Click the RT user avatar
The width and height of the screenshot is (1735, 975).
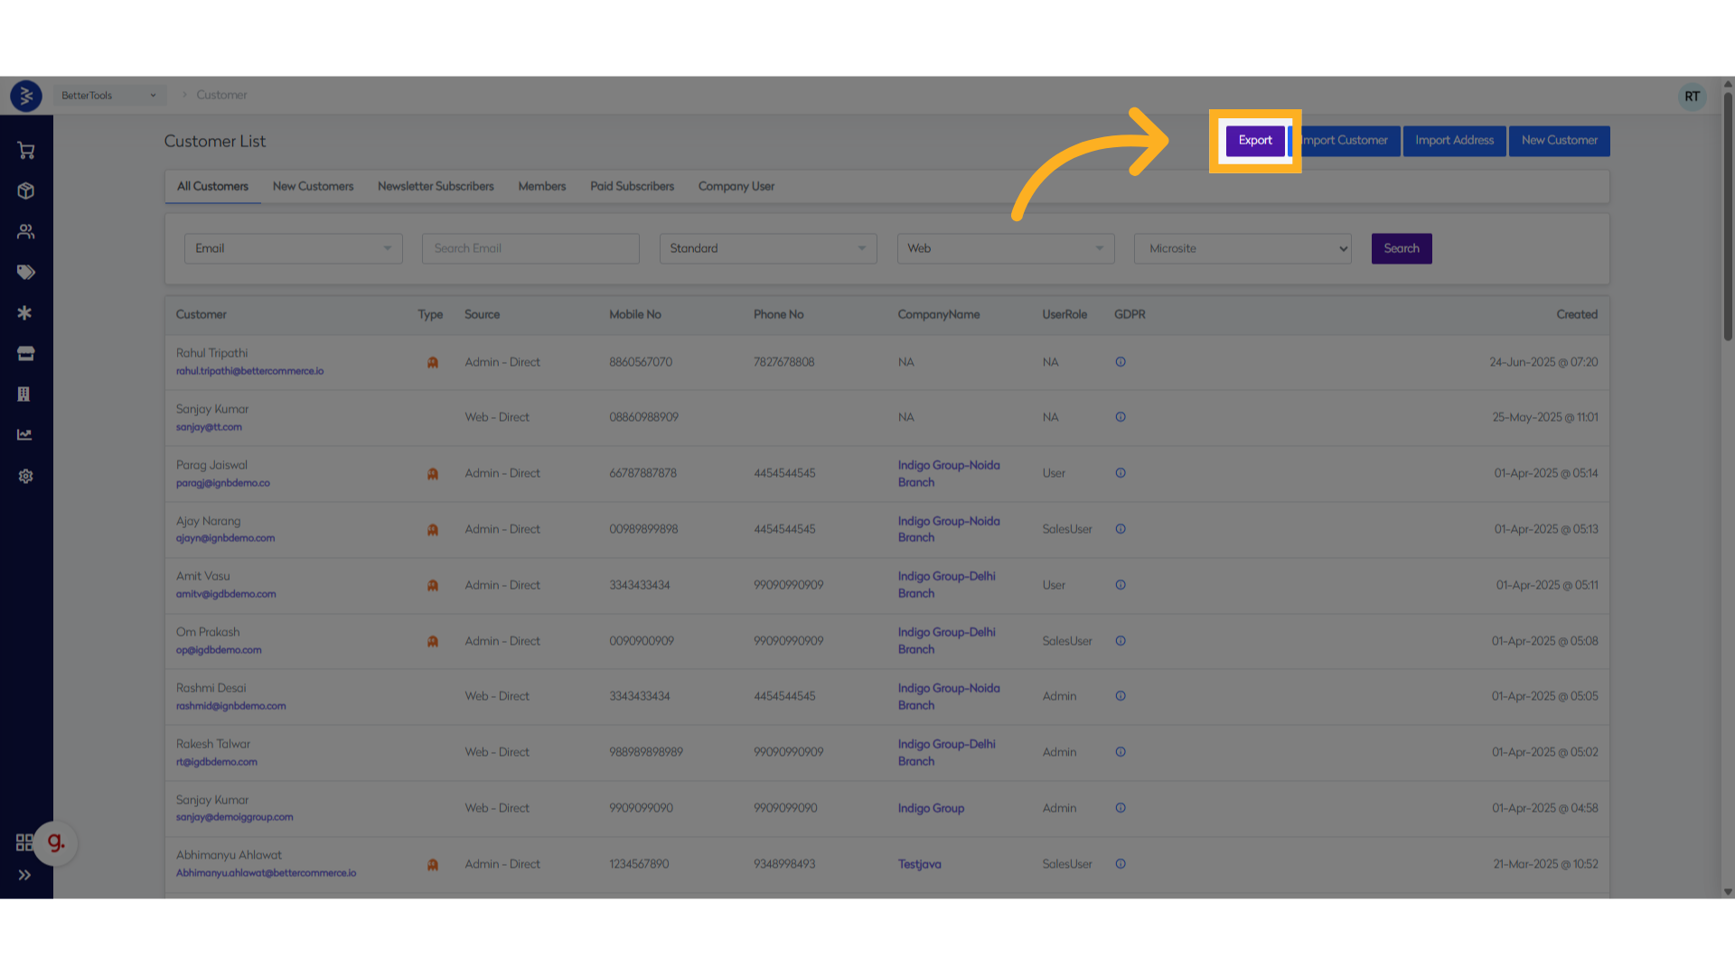(1692, 97)
